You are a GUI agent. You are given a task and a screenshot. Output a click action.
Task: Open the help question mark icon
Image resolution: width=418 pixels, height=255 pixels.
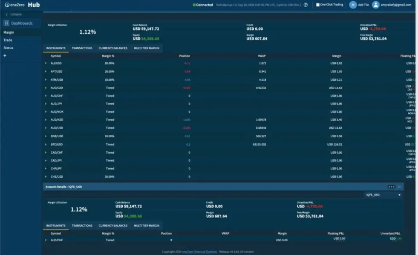click(x=306, y=5)
